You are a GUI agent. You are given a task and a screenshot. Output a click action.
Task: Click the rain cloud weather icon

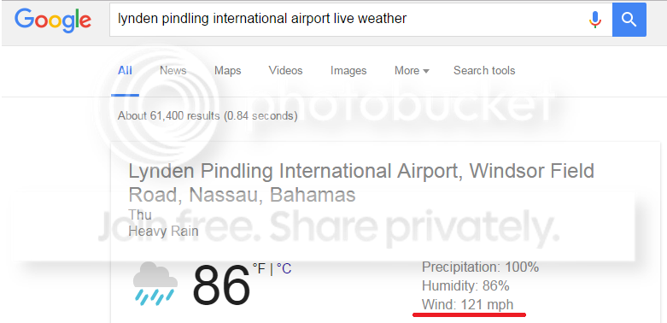click(155, 285)
